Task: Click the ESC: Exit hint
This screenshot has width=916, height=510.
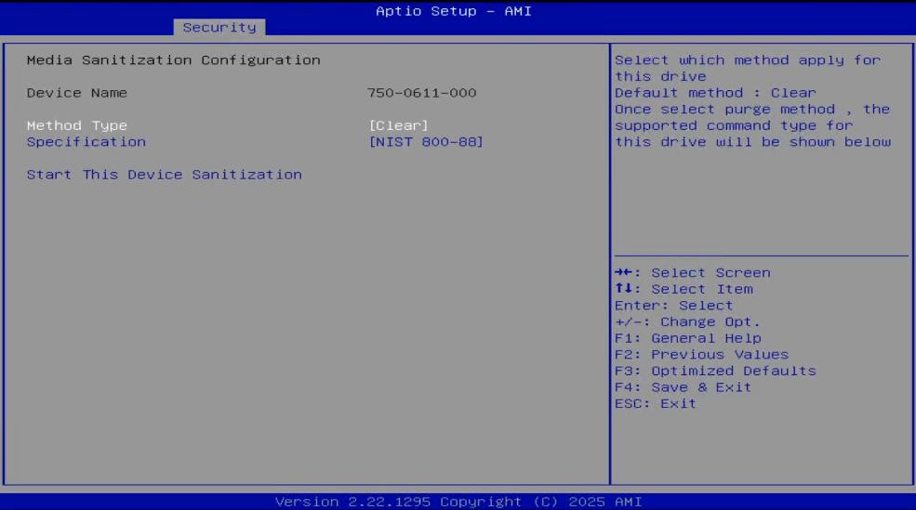Action: tap(655, 404)
